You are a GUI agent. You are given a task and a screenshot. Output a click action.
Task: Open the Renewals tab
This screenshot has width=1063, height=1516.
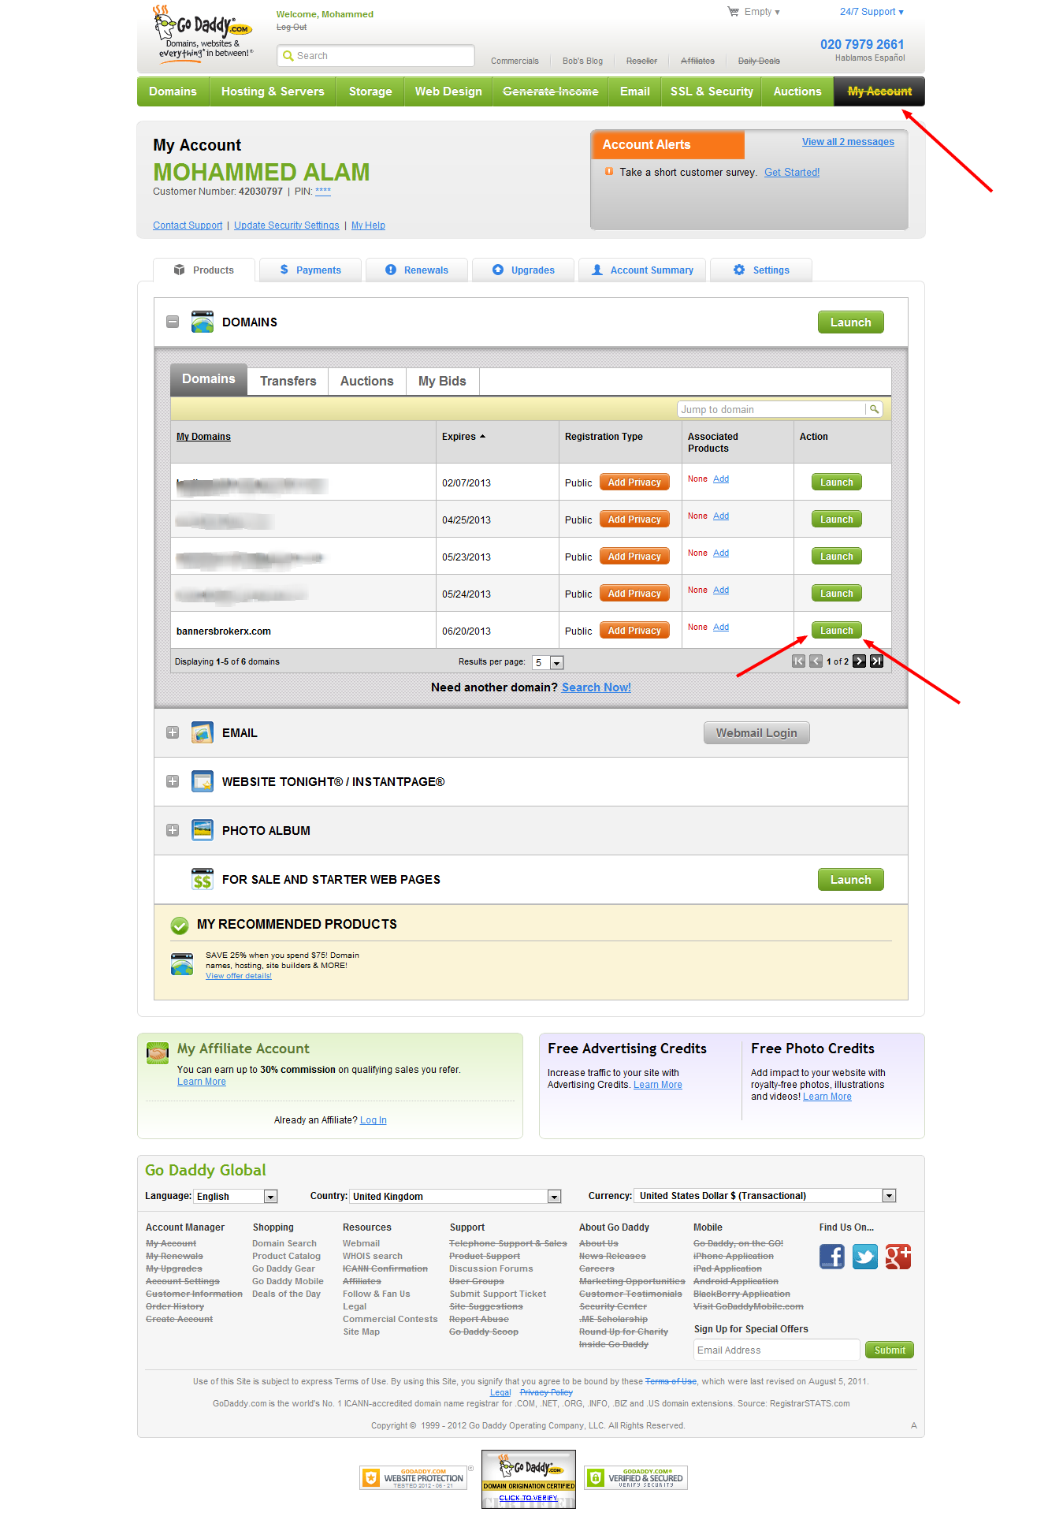[417, 270]
